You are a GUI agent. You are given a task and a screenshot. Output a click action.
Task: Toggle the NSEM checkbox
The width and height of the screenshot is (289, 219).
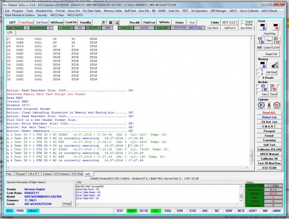point(243,24)
